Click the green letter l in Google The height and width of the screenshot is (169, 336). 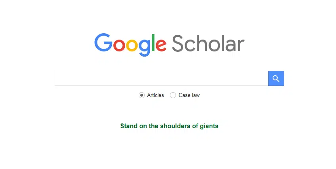(153, 43)
